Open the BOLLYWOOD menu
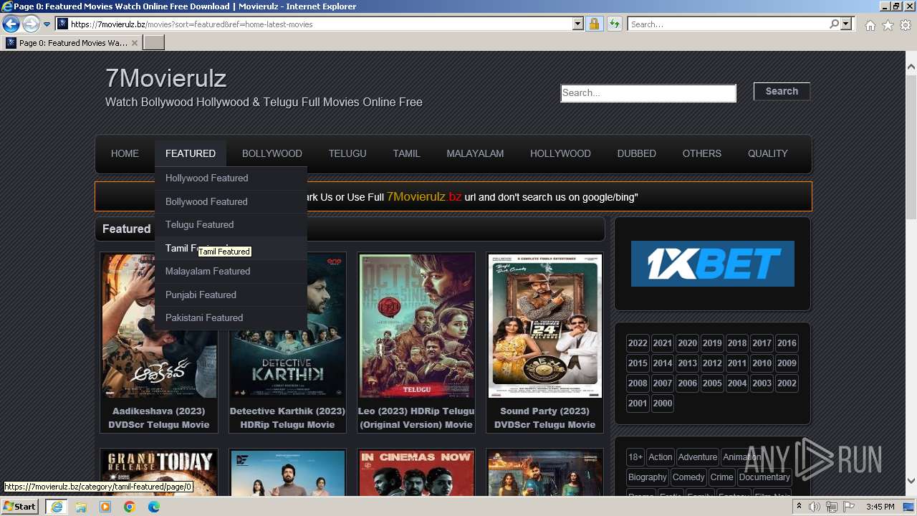Viewport: 917px width, 516px height. [x=272, y=153]
